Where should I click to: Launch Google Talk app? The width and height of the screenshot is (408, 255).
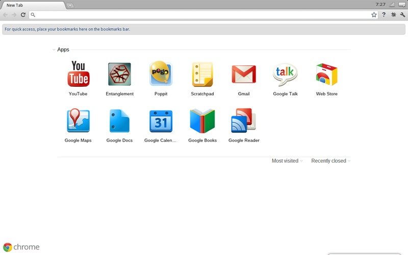coord(285,74)
